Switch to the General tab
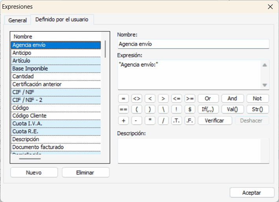Screen dimensions: 279x202 [17, 20]
